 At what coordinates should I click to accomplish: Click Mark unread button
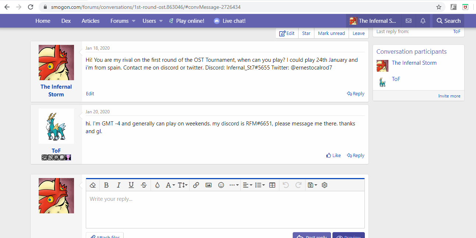(x=331, y=33)
